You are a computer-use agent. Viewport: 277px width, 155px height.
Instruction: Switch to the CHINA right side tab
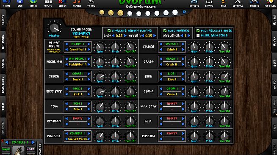(x=274, y=85)
